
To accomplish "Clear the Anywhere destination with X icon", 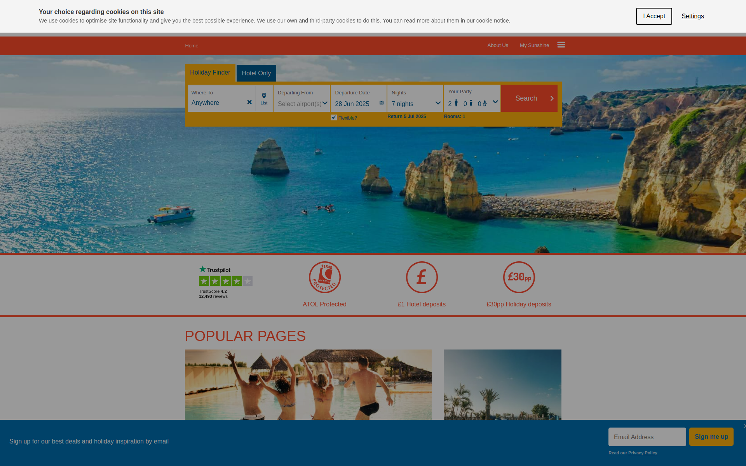I will pyautogui.click(x=249, y=102).
